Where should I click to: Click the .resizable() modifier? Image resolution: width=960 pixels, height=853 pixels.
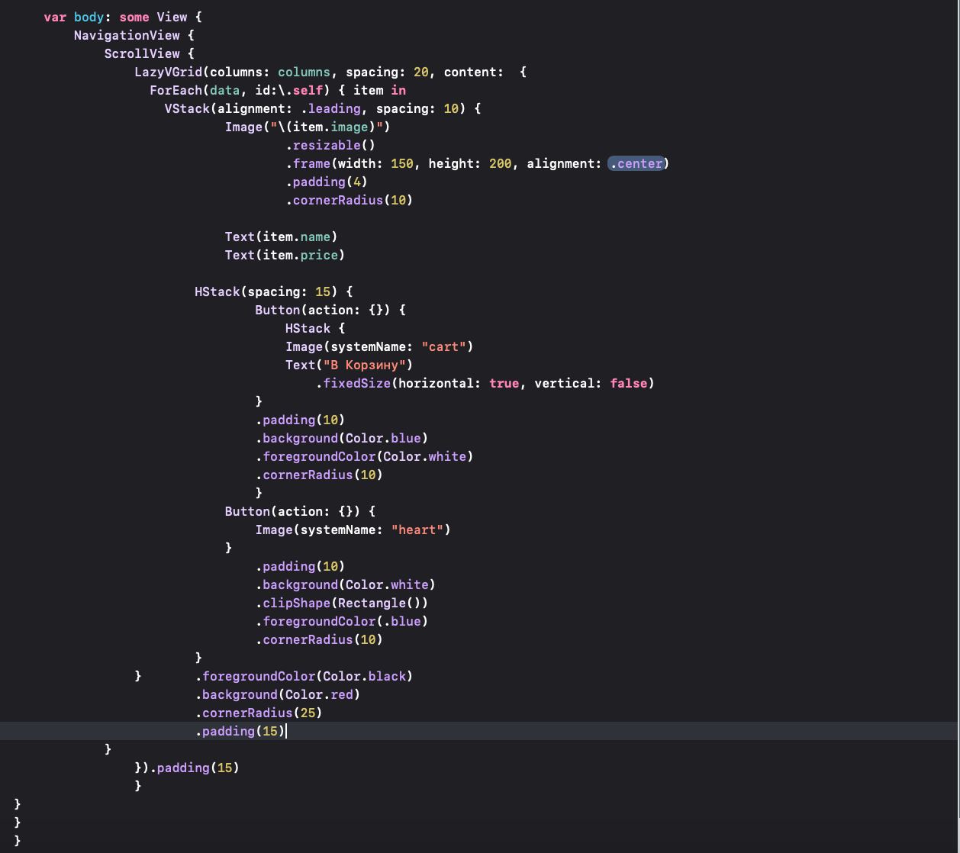pyautogui.click(x=330, y=145)
